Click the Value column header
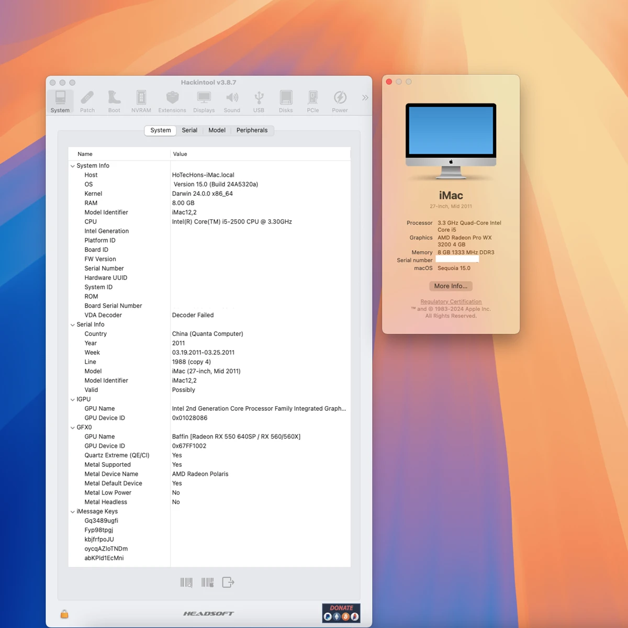Image resolution: width=628 pixels, height=628 pixels. click(261, 154)
